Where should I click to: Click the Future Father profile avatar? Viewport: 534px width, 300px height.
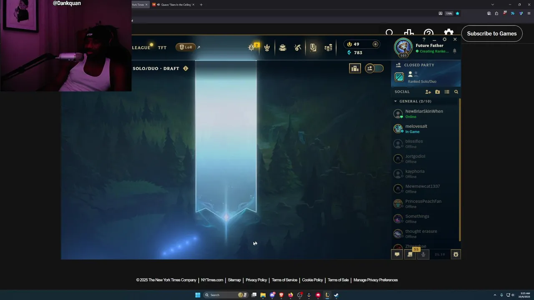403,47
